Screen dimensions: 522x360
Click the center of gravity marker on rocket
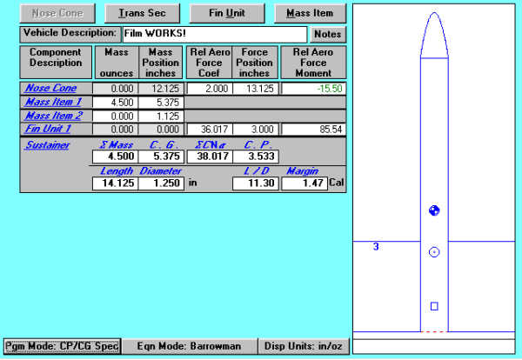pos(435,210)
